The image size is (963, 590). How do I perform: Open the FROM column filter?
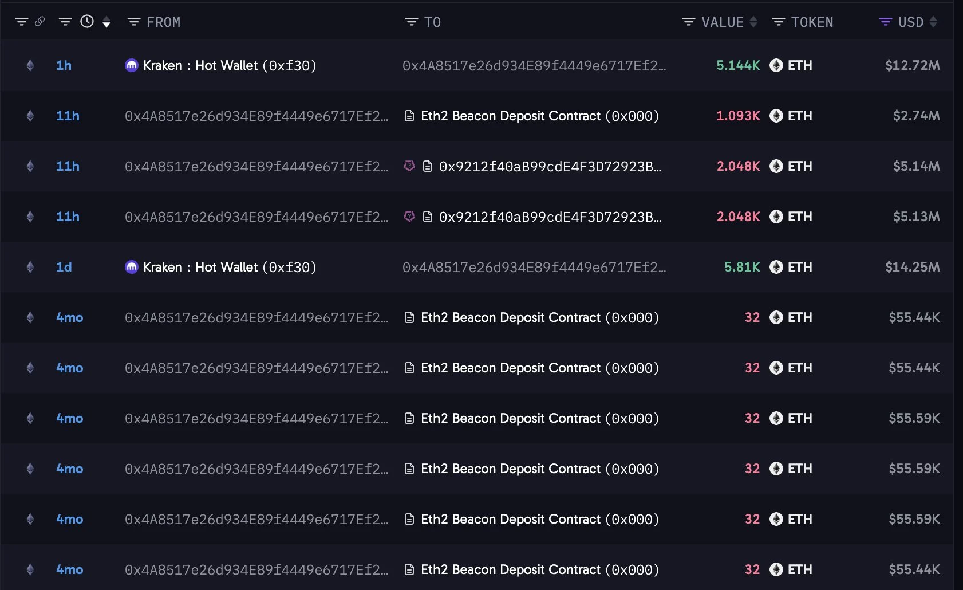point(134,22)
